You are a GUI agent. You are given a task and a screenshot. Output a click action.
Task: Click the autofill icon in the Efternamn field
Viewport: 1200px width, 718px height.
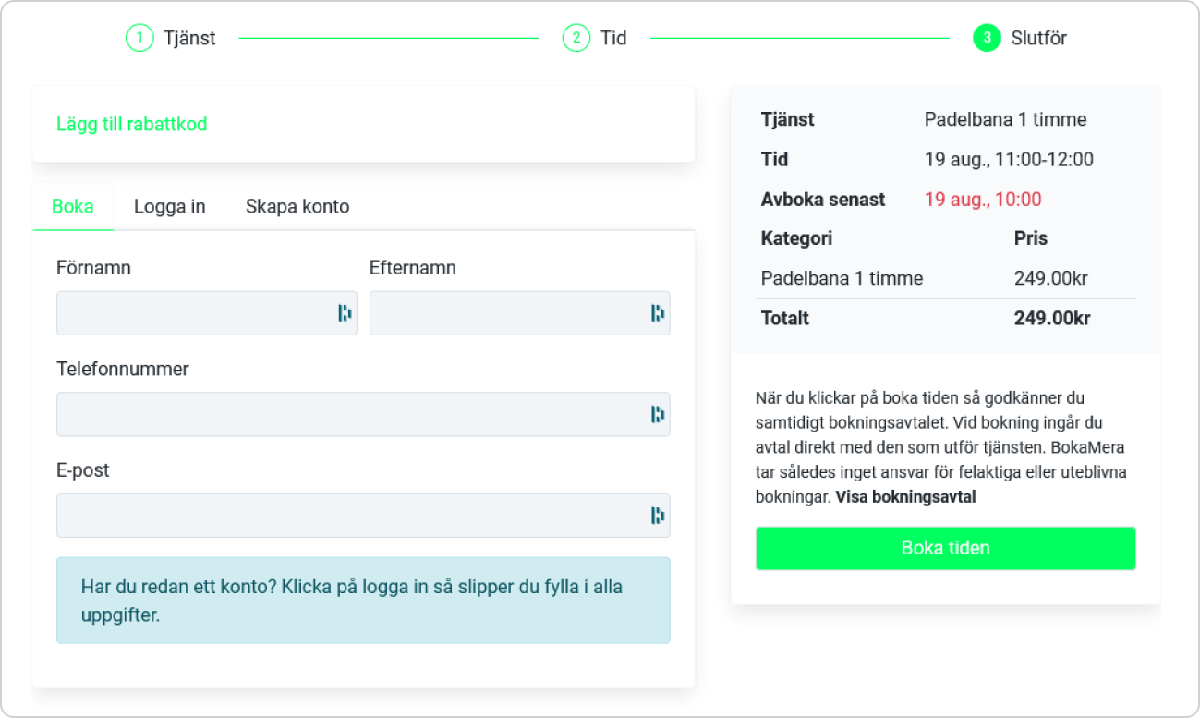[x=658, y=313]
